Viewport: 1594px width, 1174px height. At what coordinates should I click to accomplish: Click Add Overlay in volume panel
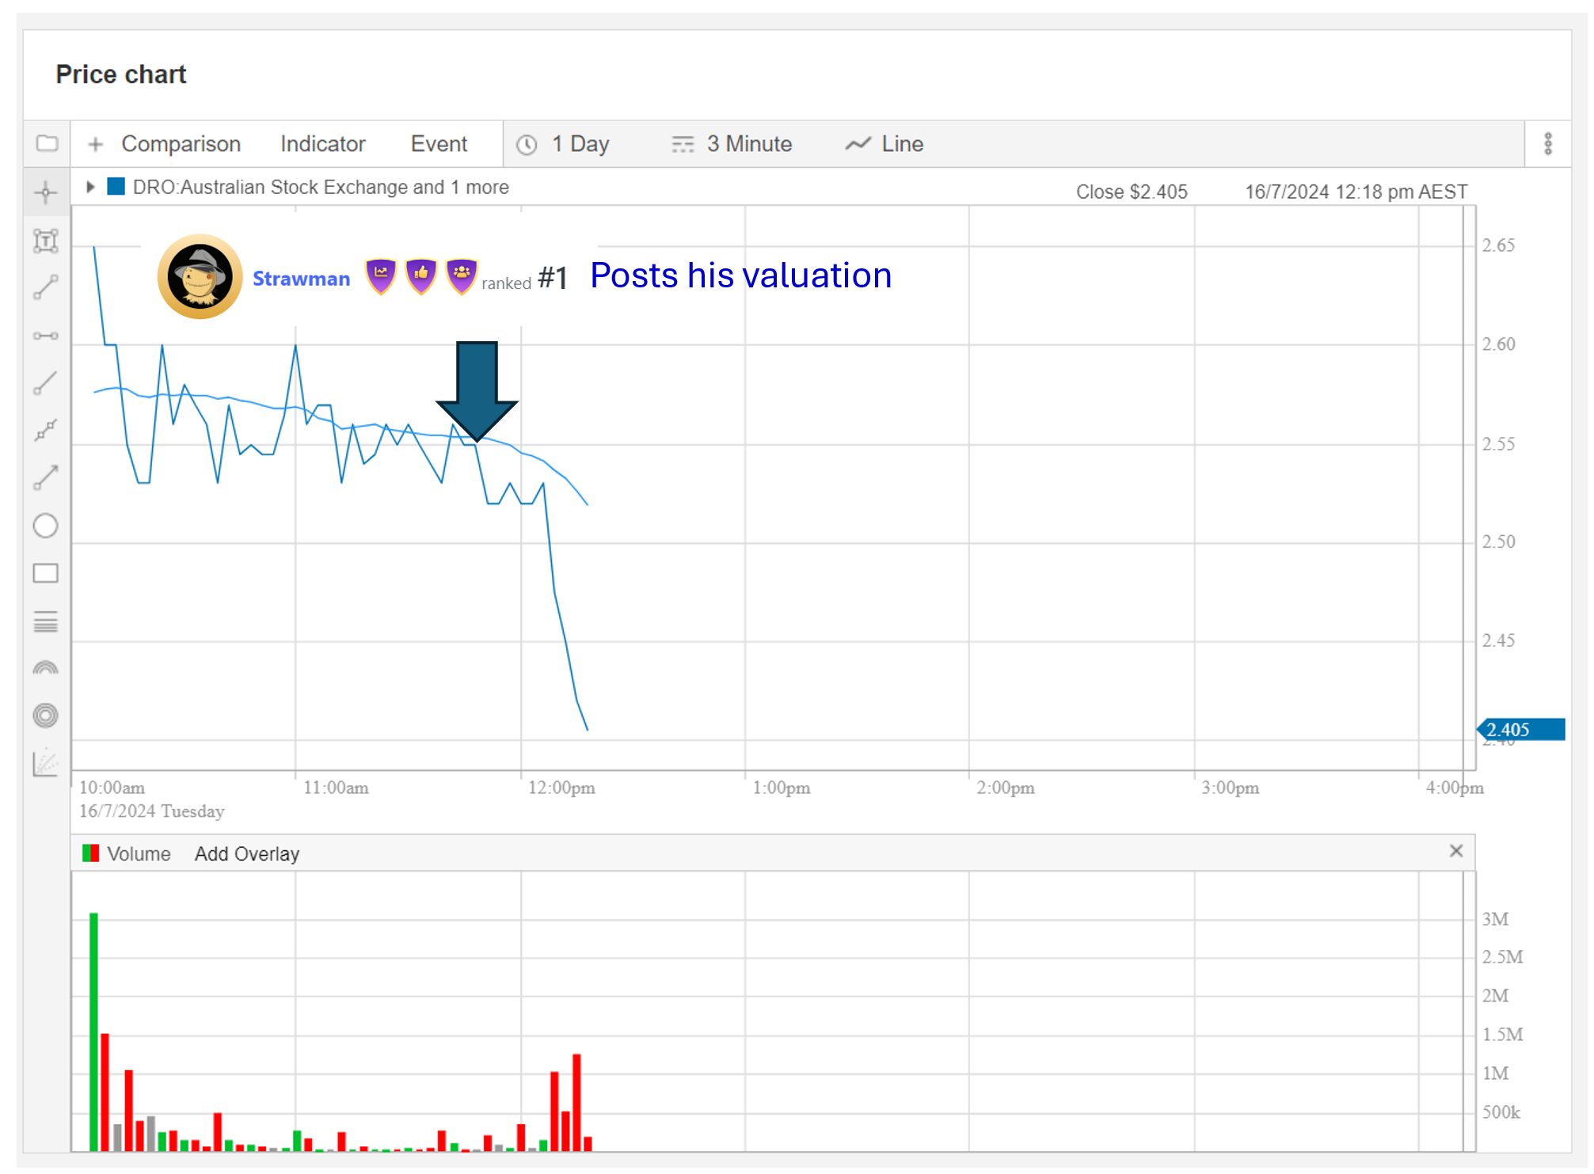coord(247,854)
